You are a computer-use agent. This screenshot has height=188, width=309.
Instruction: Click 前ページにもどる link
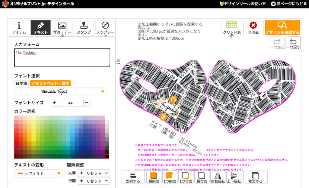point(289,4)
